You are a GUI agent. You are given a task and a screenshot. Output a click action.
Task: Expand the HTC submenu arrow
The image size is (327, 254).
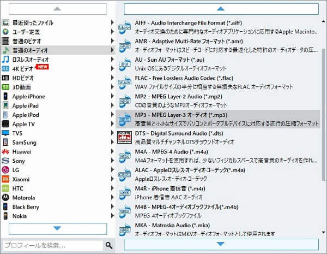112,188
